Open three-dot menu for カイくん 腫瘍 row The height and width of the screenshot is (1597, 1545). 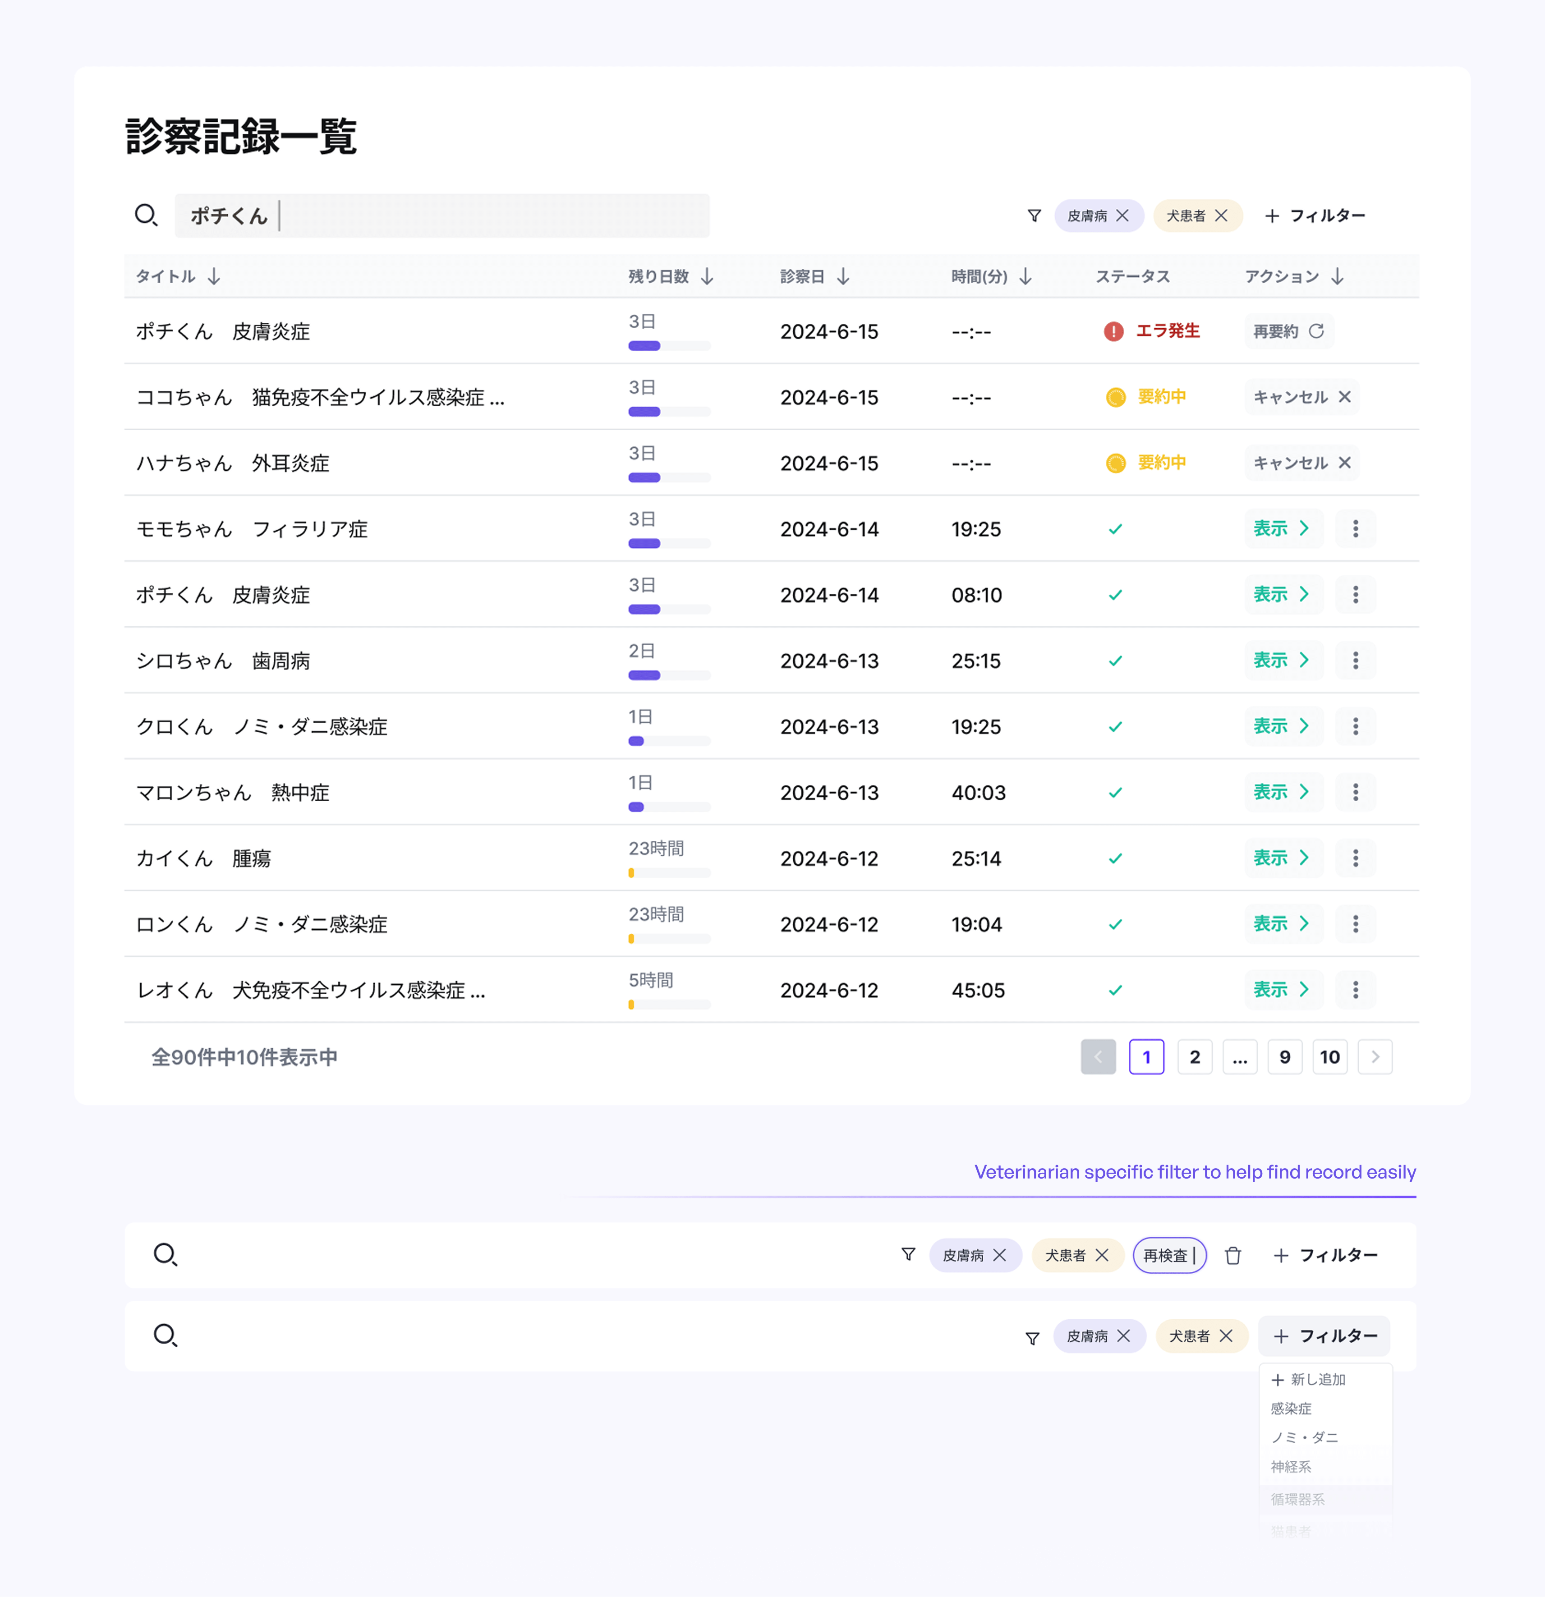[x=1355, y=858]
